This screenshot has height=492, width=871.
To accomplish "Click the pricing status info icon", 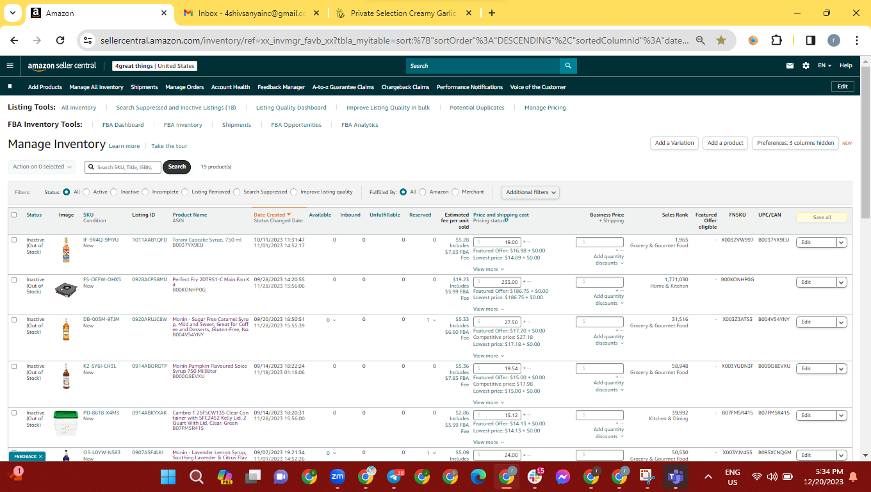I will (507, 220).
